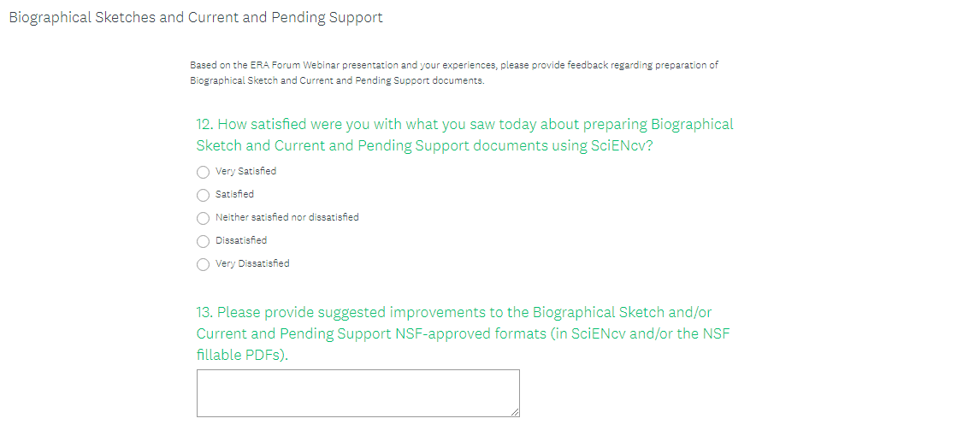This screenshot has height=442, width=957.
Task: Pick the Neither satisfied nor dissatisfied radio button
Action: [x=203, y=218]
